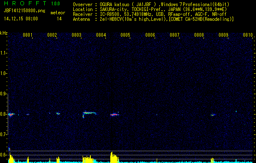Click time marker 0807
This screenshot has width=256, height=163.
(175, 35)
